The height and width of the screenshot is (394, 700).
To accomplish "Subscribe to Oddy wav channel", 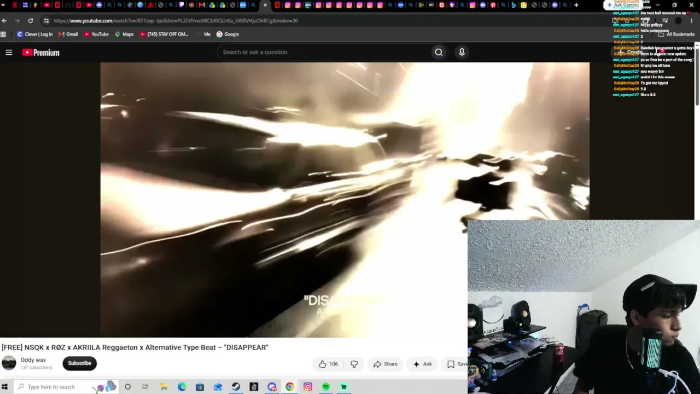I will coord(79,363).
